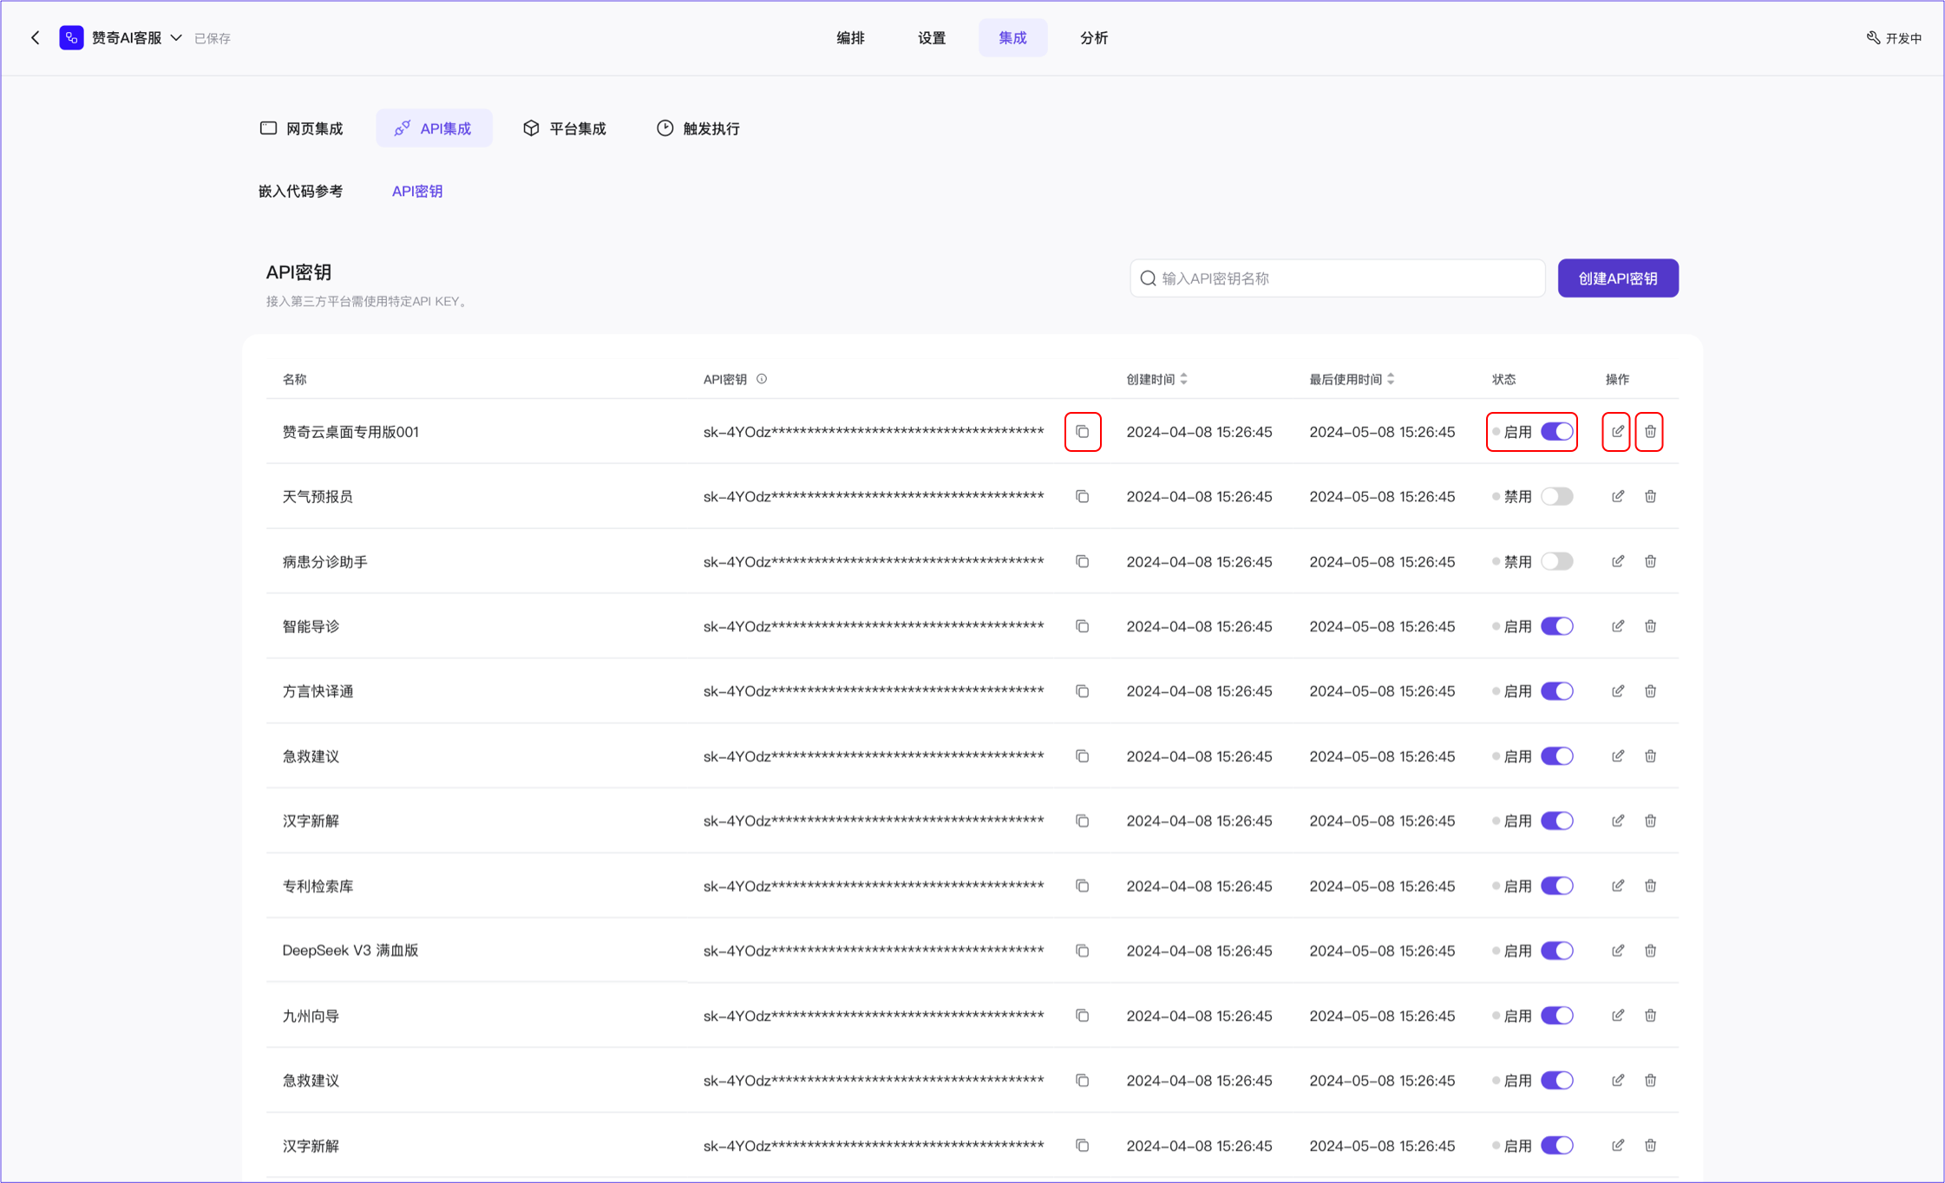Copy API key for 赞奇云桌面专用版001
This screenshot has height=1183, width=1945.
[1082, 432]
